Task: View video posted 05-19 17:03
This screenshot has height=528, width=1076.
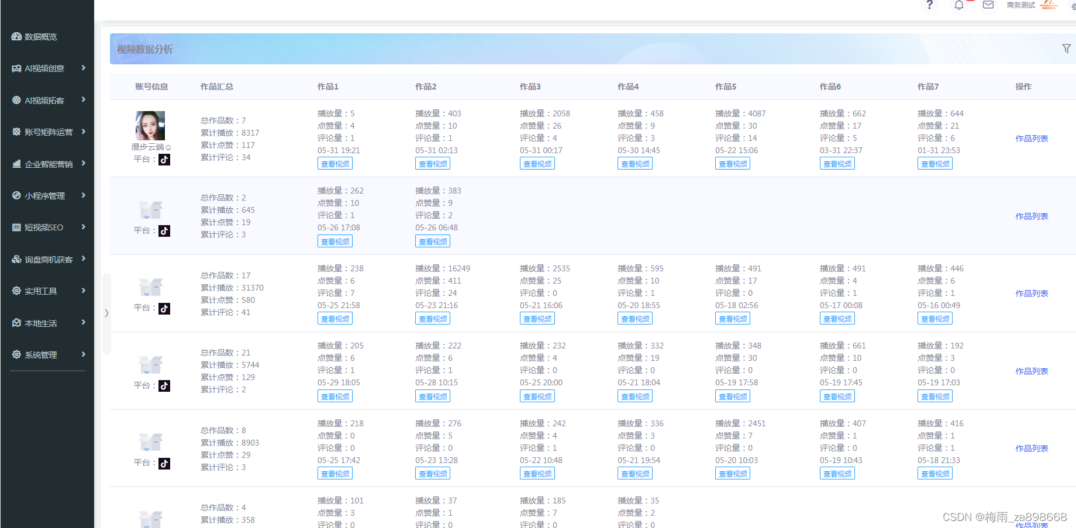Action: click(935, 396)
